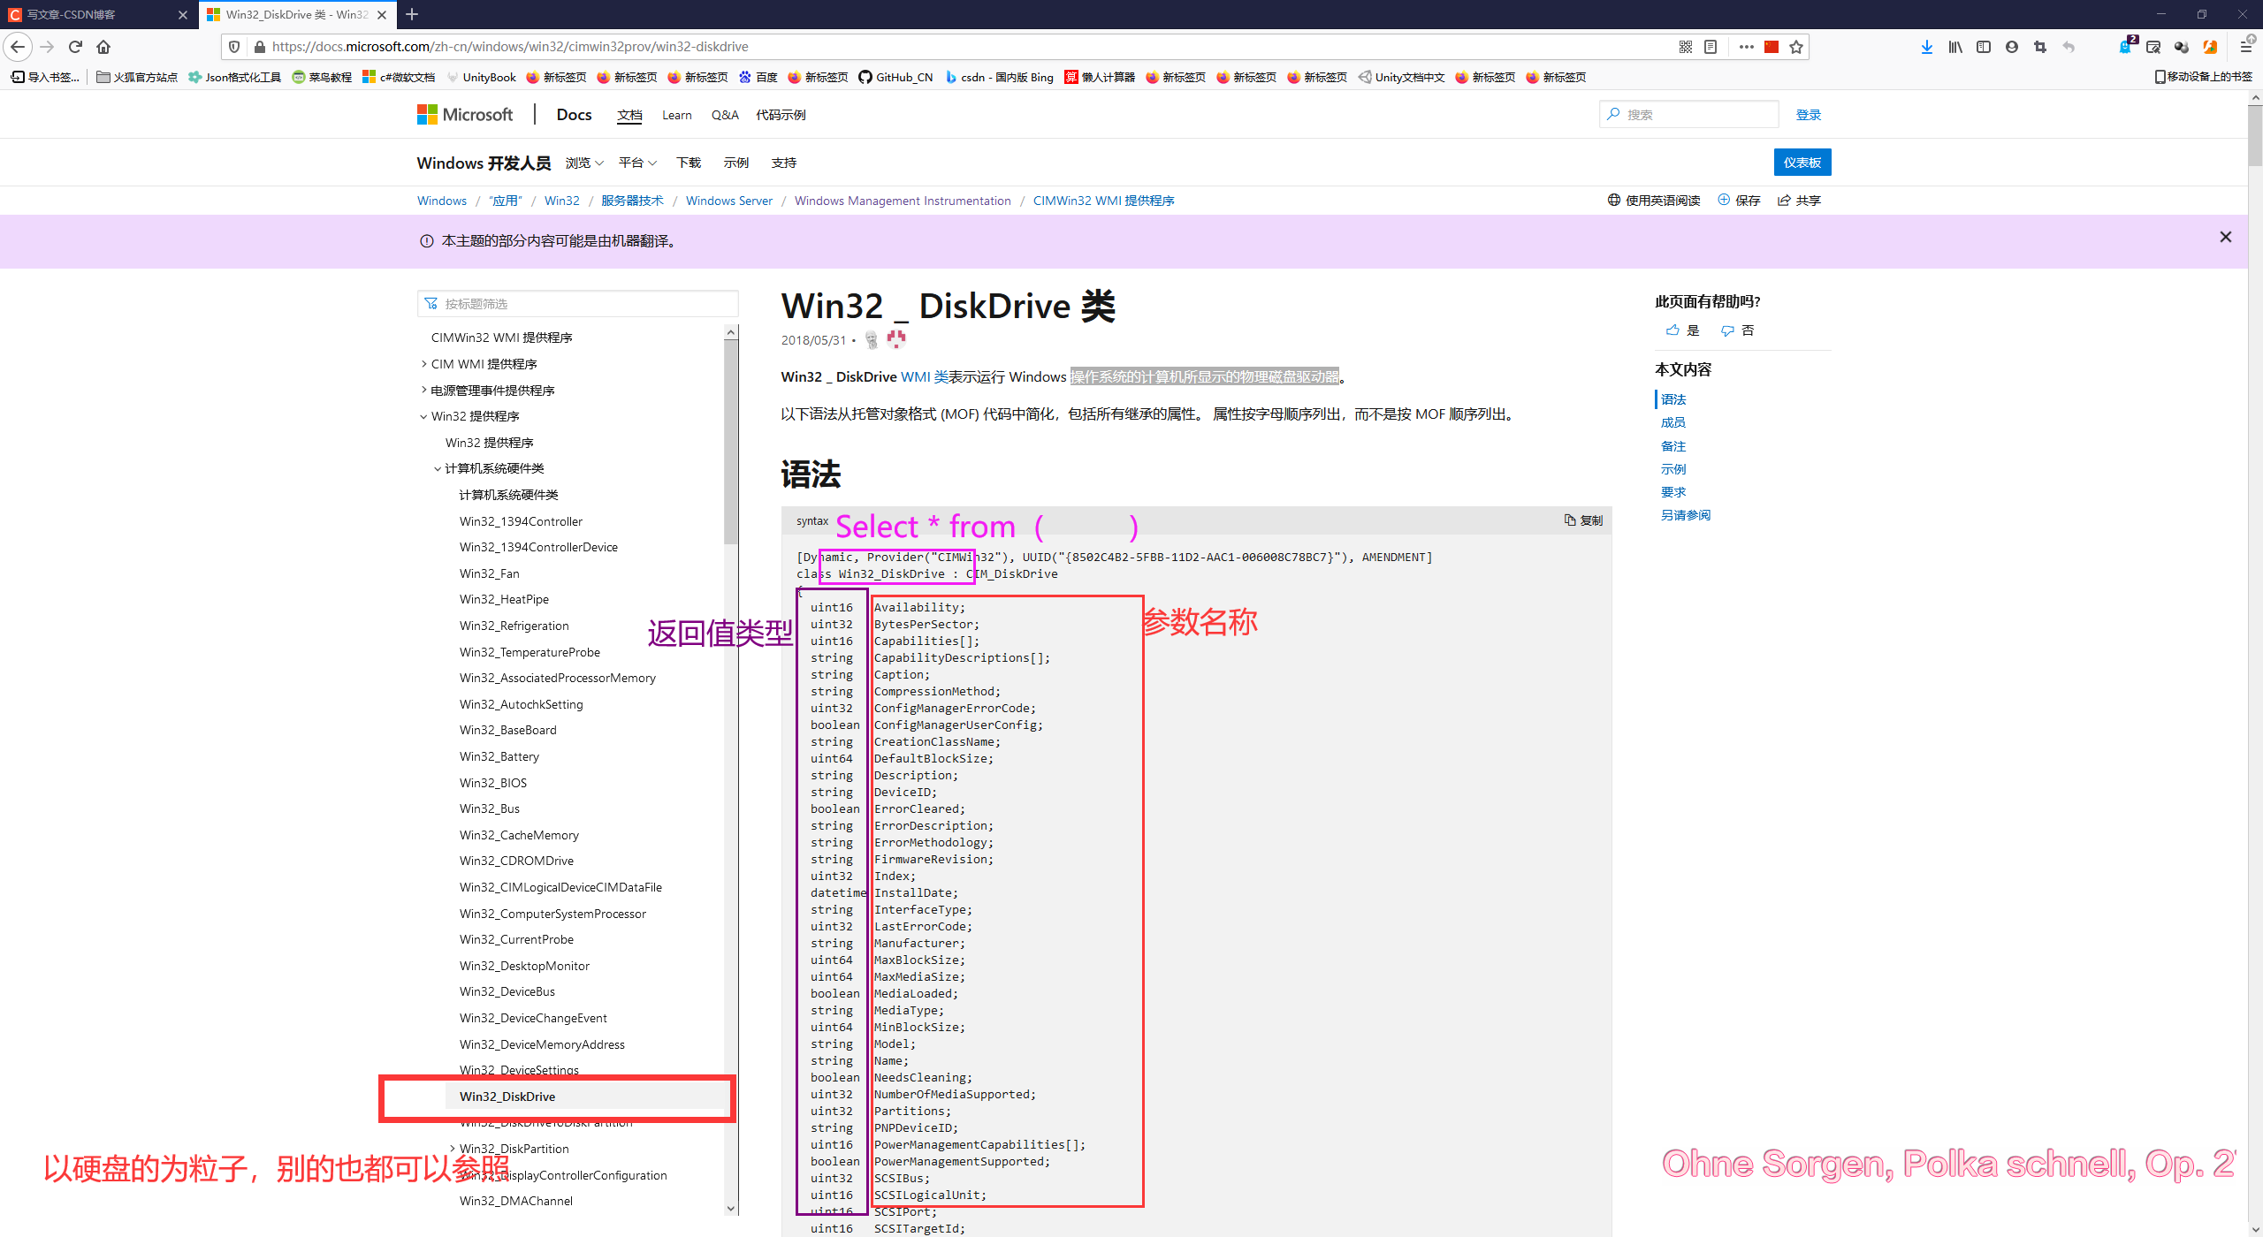Open the 平台 dropdown menu
The height and width of the screenshot is (1237, 2263).
[636, 163]
